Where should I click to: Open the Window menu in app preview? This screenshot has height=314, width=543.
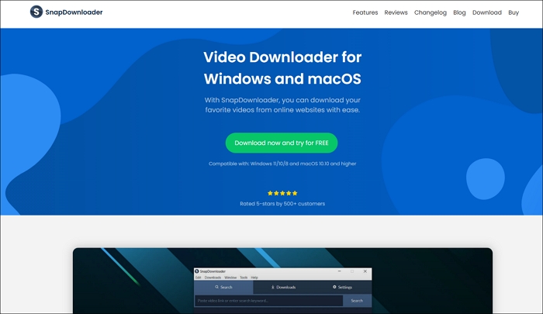tap(230, 278)
